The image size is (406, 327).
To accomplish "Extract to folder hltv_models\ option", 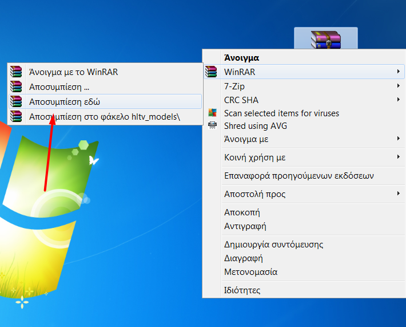I will pos(105,116).
